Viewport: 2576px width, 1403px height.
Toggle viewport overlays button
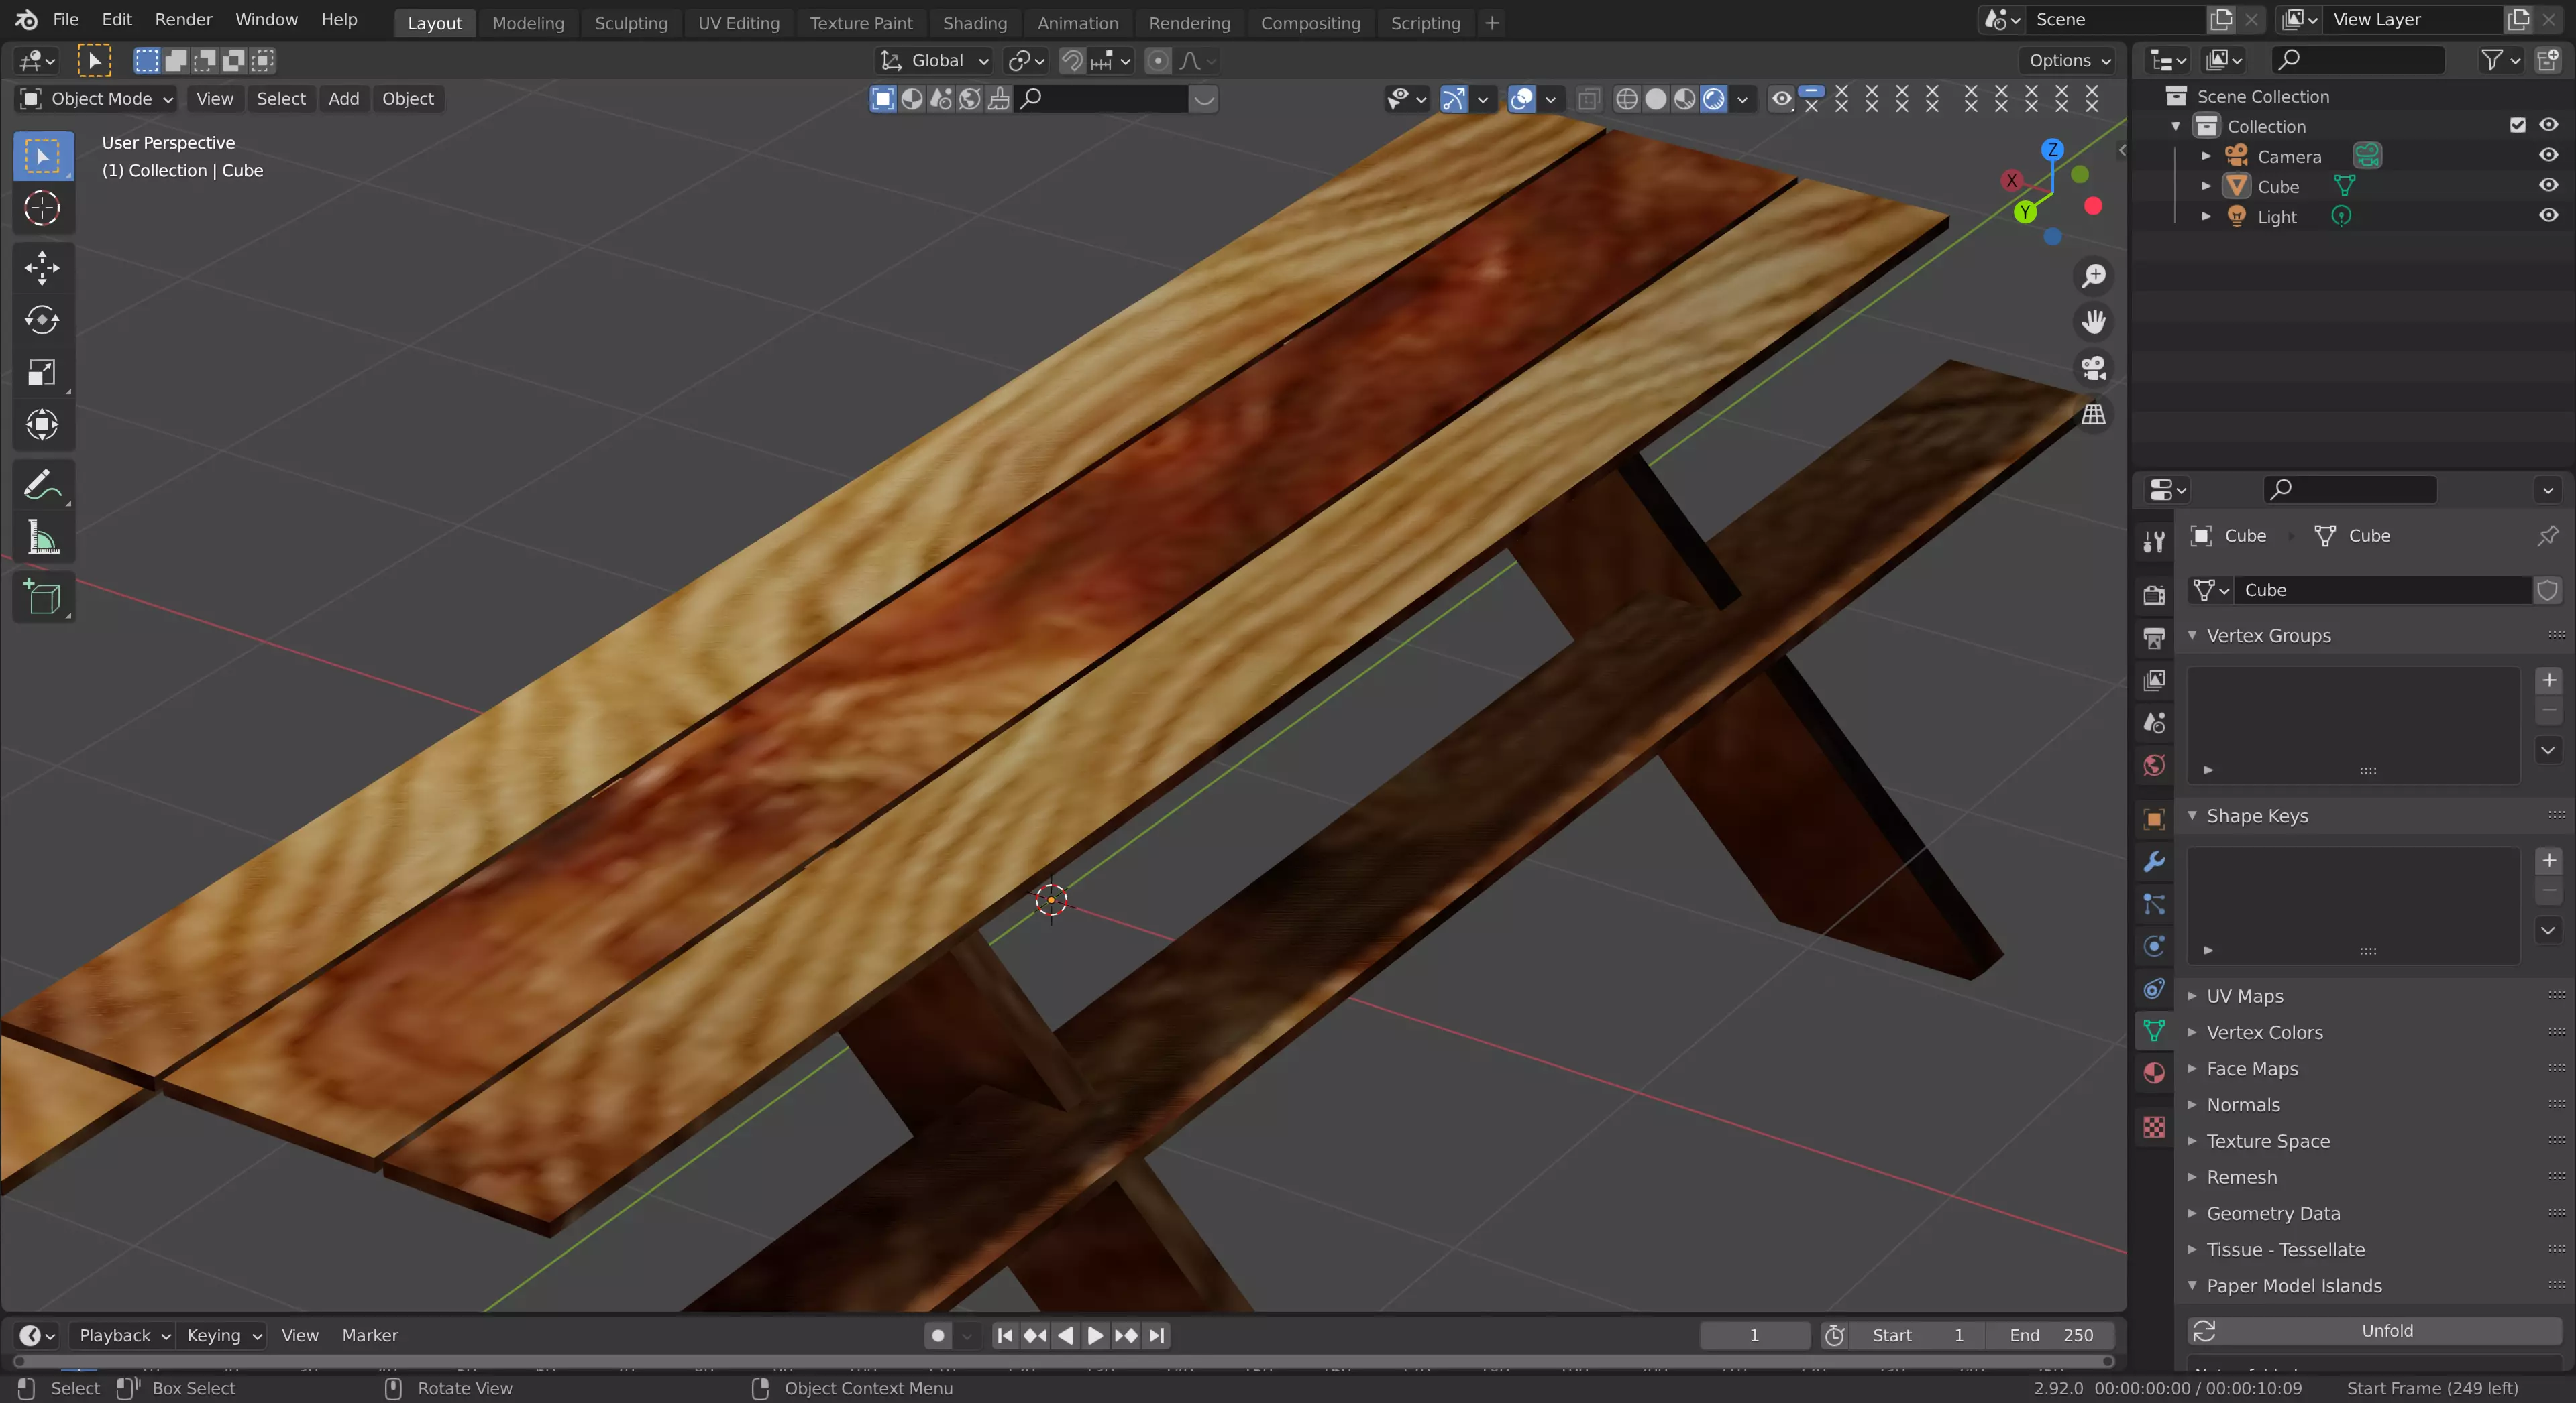(x=1521, y=99)
